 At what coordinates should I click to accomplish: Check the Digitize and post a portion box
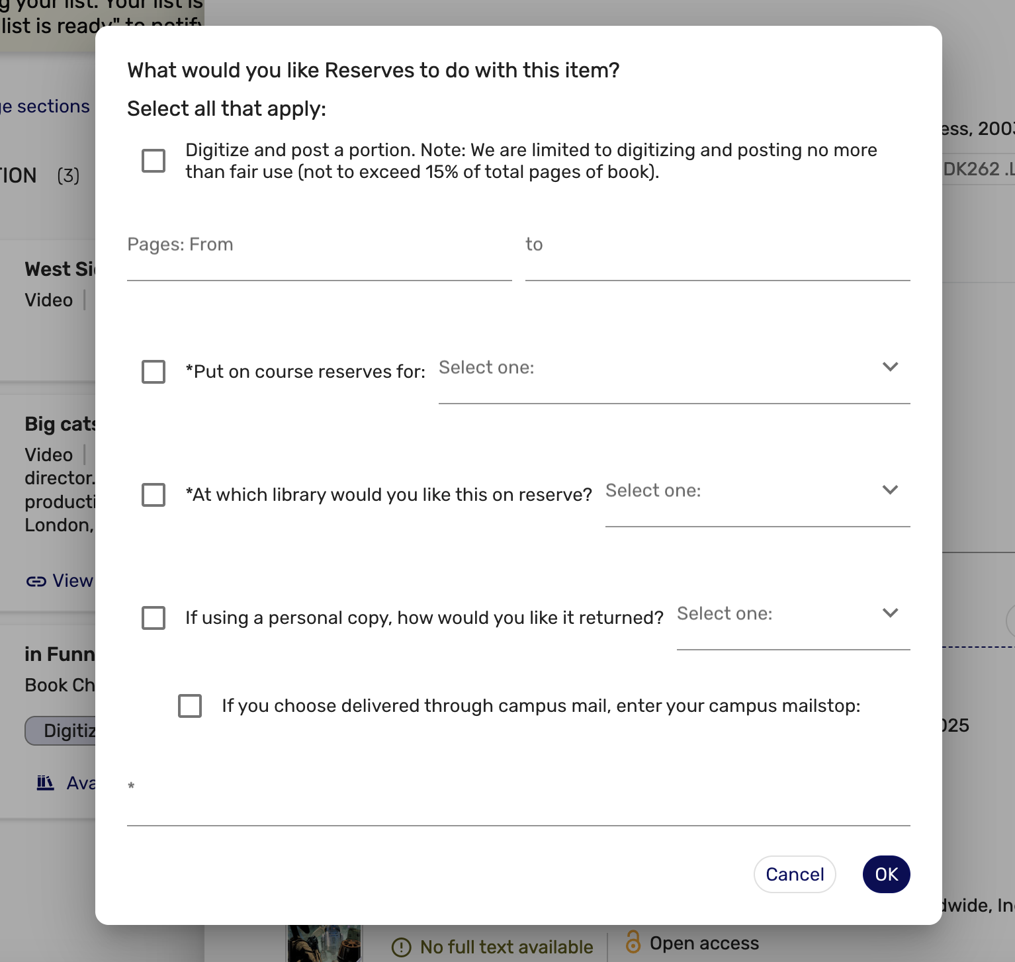point(154,161)
